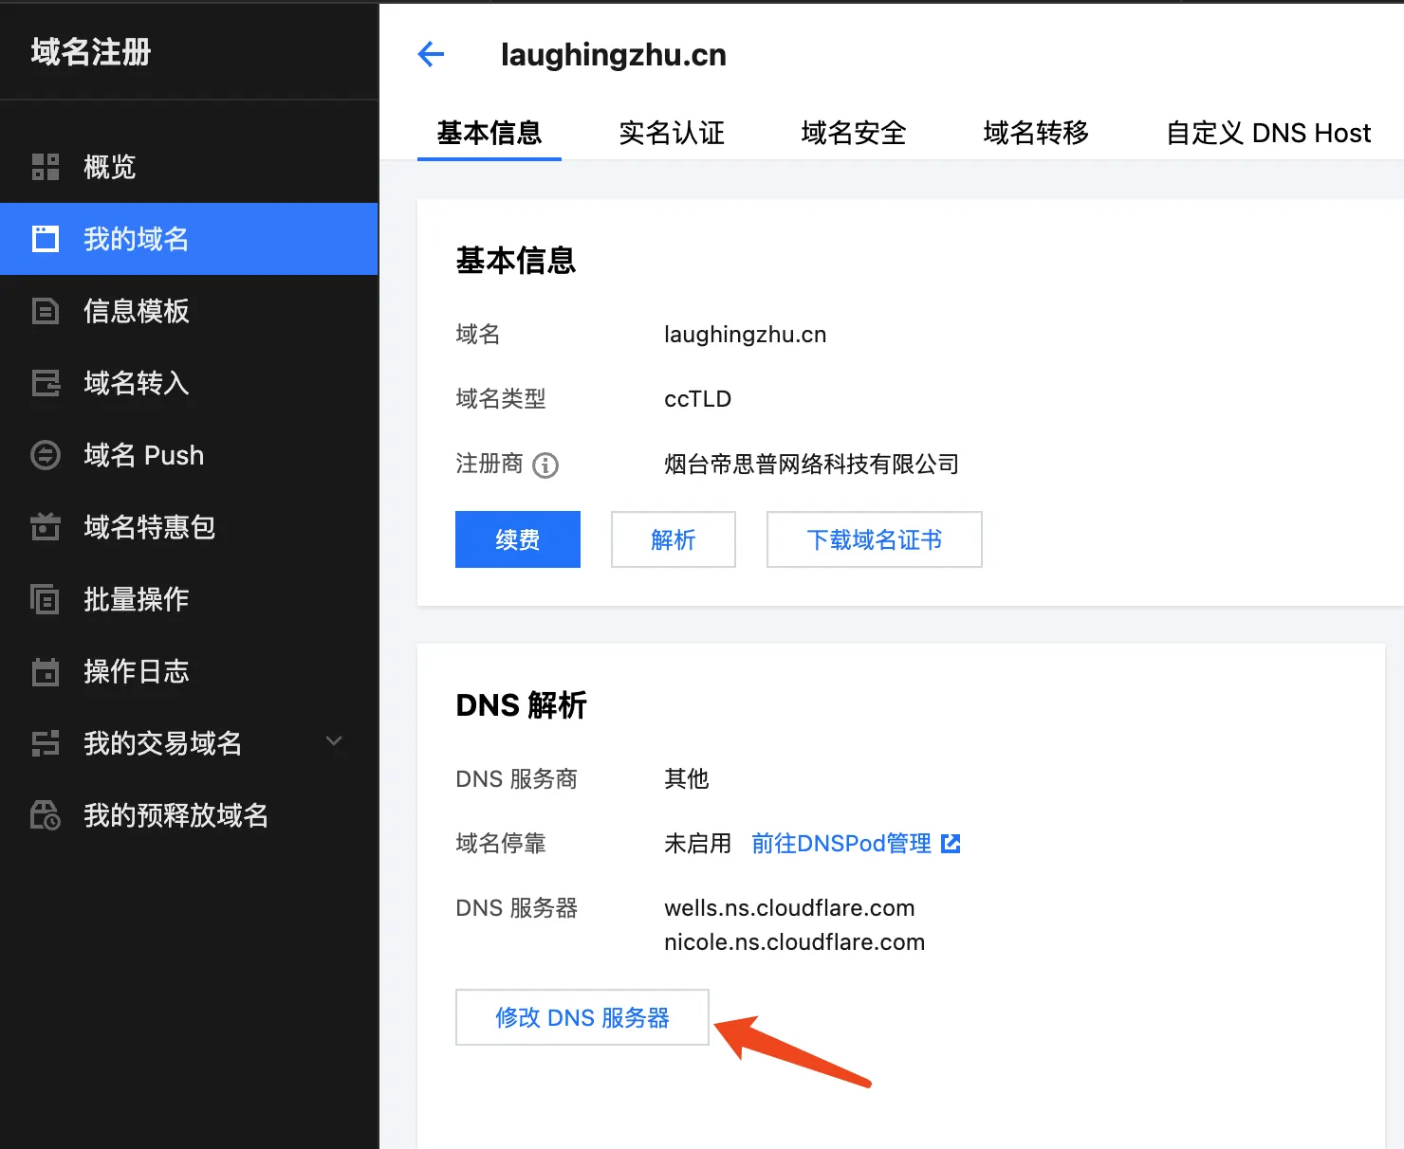Click the blue 续费 renew button

click(x=517, y=539)
